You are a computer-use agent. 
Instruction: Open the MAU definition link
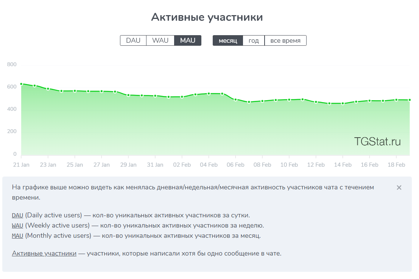(x=18, y=236)
